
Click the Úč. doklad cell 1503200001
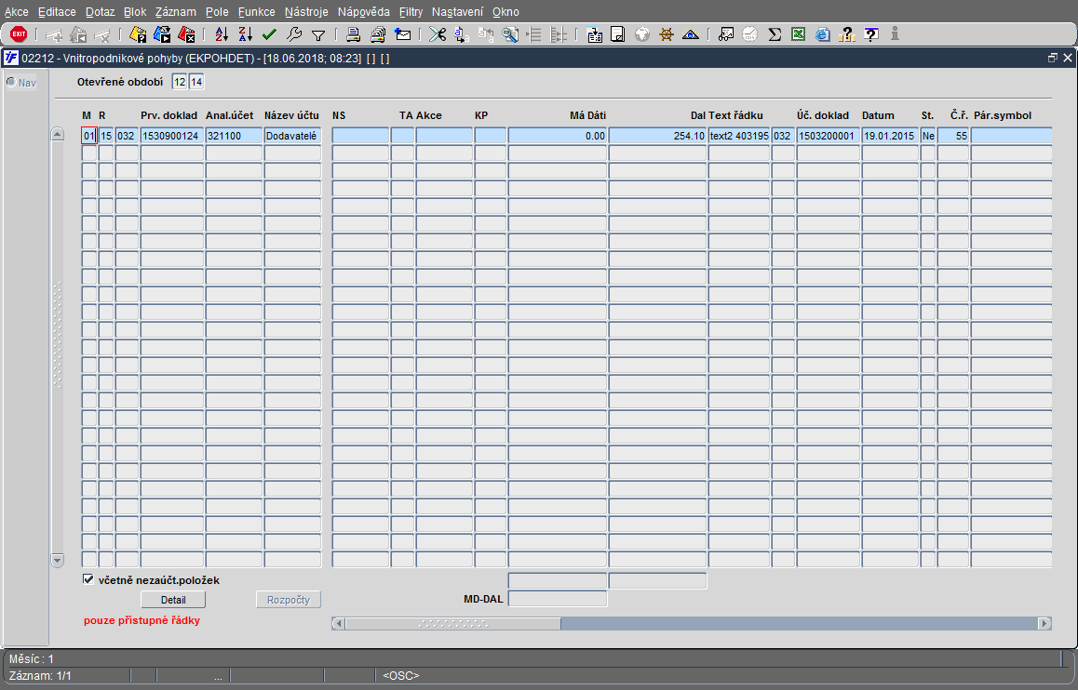click(x=828, y=136)
